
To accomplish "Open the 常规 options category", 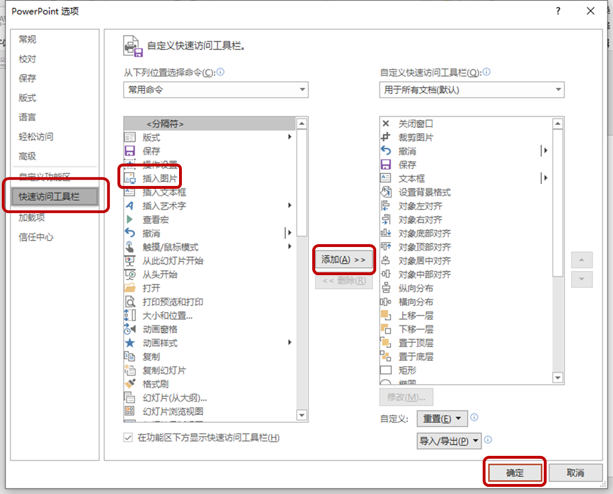I will coord(27,39).
